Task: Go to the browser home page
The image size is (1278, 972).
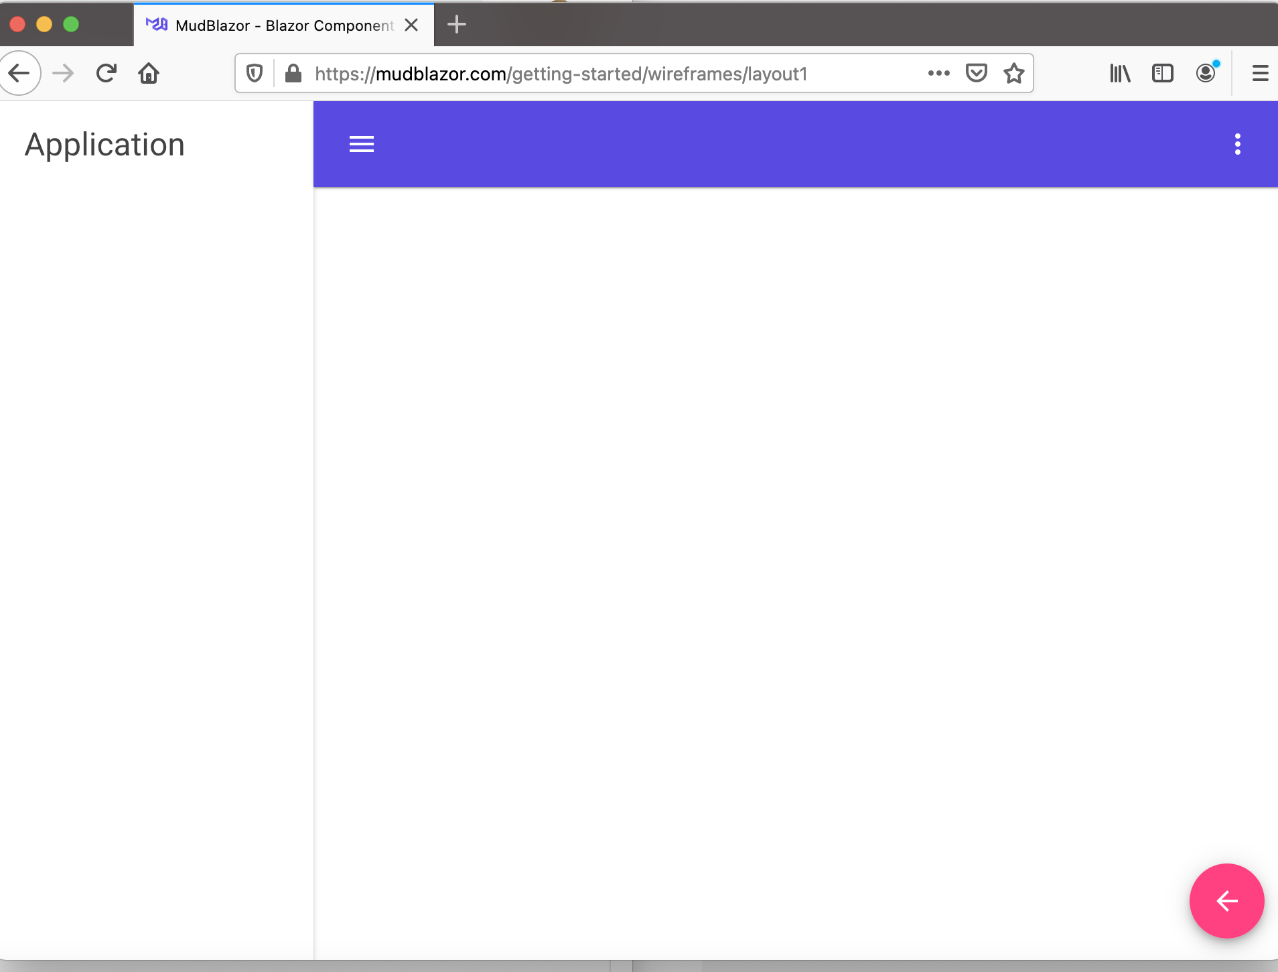Action: pyautogui.click(x=149, y=73)
